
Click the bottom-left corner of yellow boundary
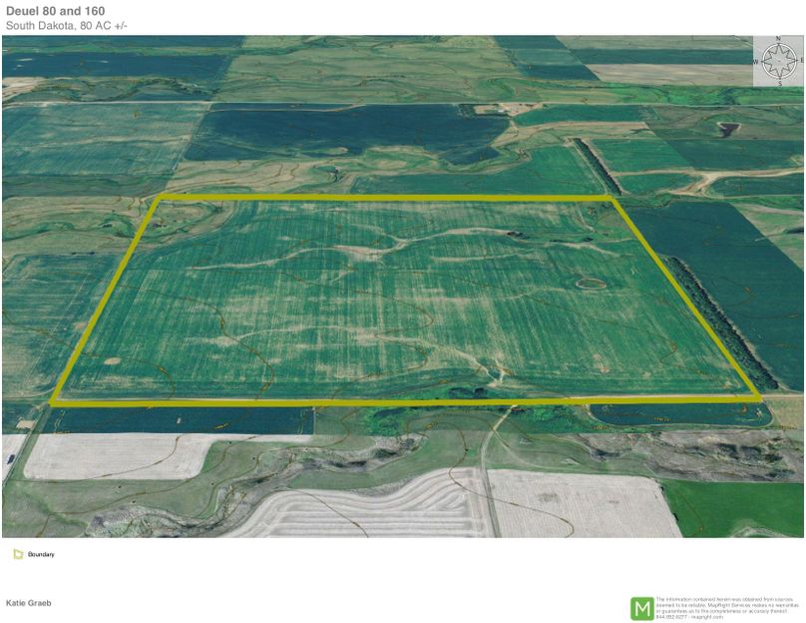[x=54, y=401]
